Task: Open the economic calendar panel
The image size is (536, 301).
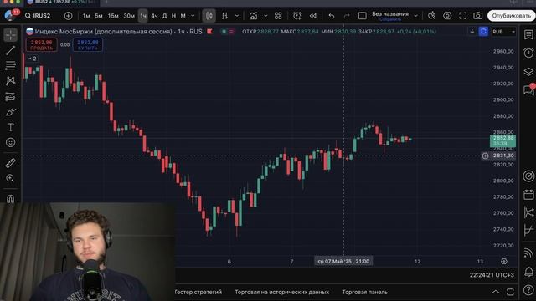Action: [528, 195]
